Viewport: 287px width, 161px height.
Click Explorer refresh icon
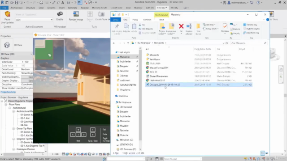[227, 43]
